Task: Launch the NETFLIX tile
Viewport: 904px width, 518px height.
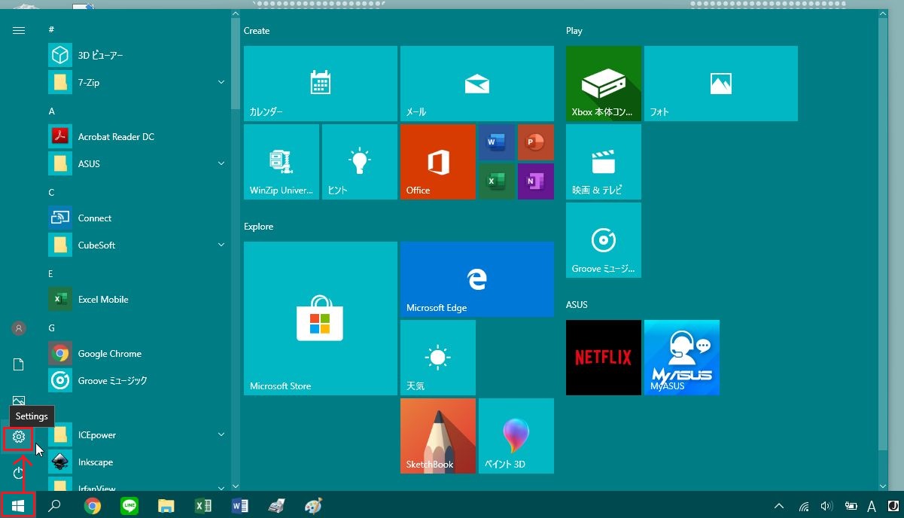Action: click(604, 358)
